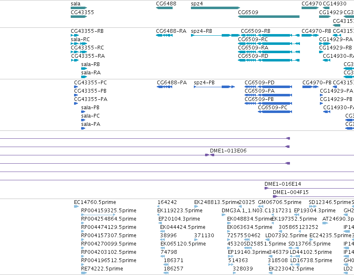Click protein CG6488-PA

(x=164, y=87)
